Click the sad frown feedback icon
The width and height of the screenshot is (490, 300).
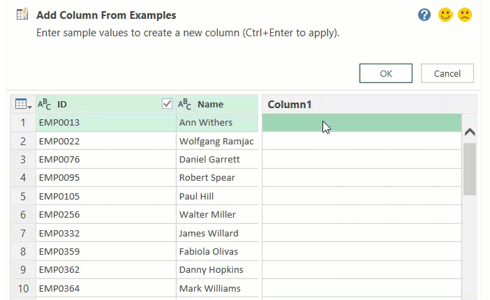[465, 15]
